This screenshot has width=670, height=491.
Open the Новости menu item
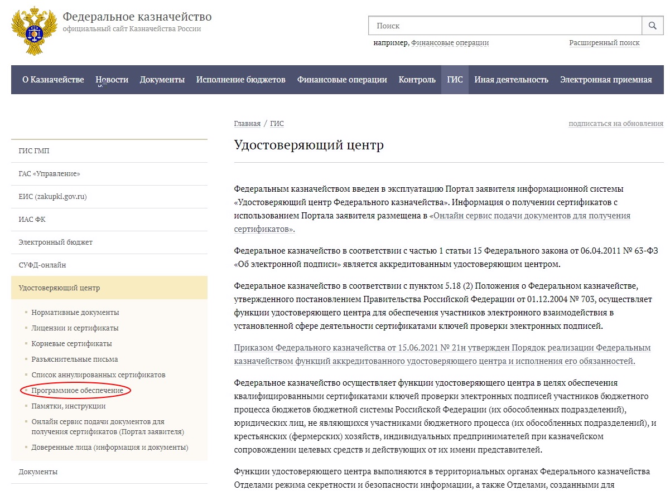tap(112, 80)
